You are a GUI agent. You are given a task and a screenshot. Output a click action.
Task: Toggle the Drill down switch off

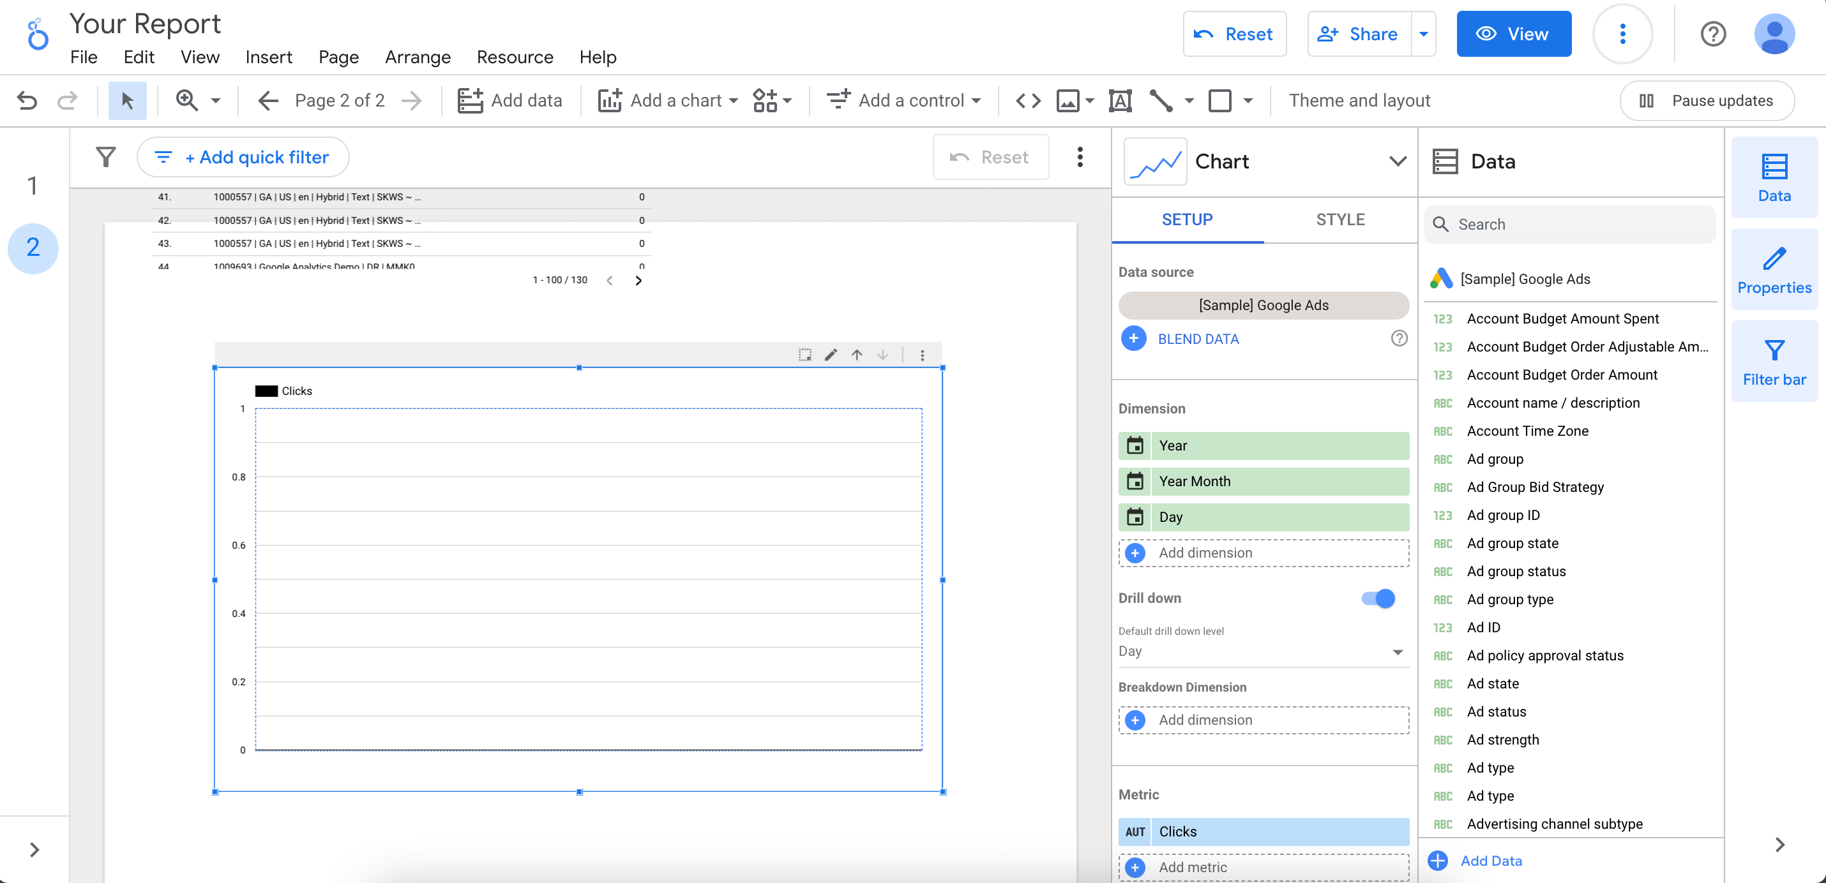[1377, 598]
